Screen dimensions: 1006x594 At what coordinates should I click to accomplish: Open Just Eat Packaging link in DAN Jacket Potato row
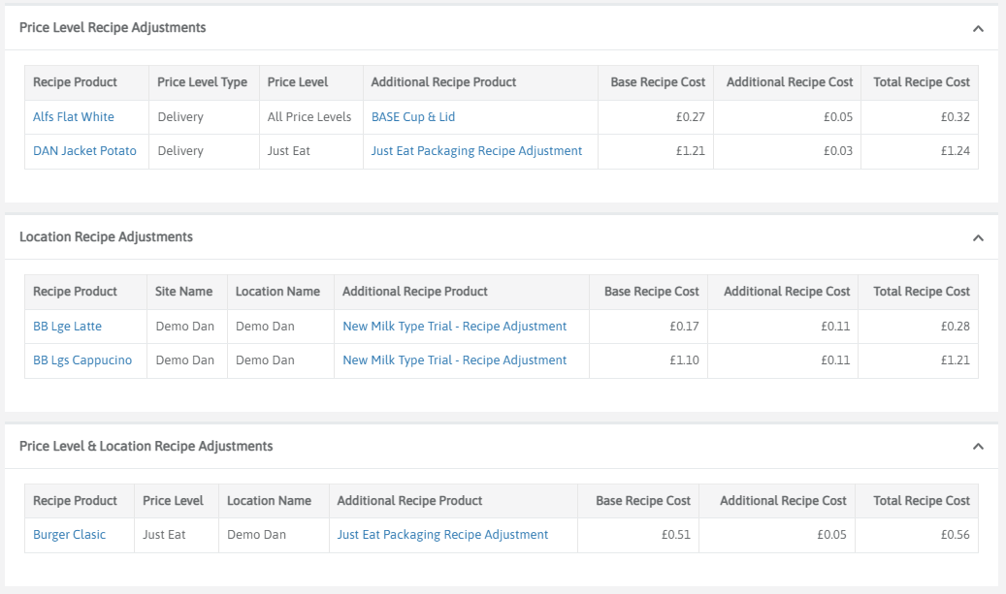476,151
